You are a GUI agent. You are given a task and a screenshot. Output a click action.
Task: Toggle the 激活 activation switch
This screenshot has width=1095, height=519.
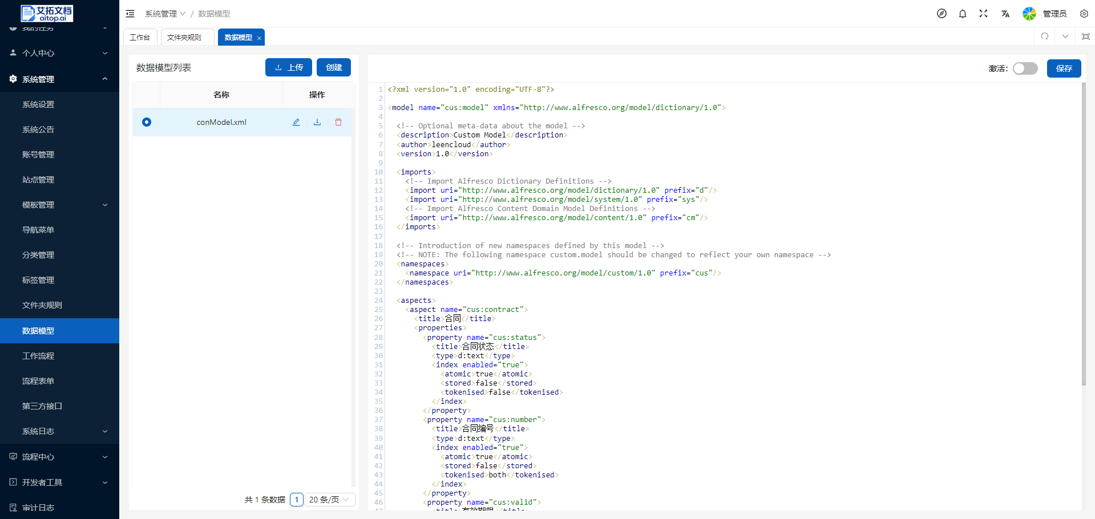[1025, 68]
